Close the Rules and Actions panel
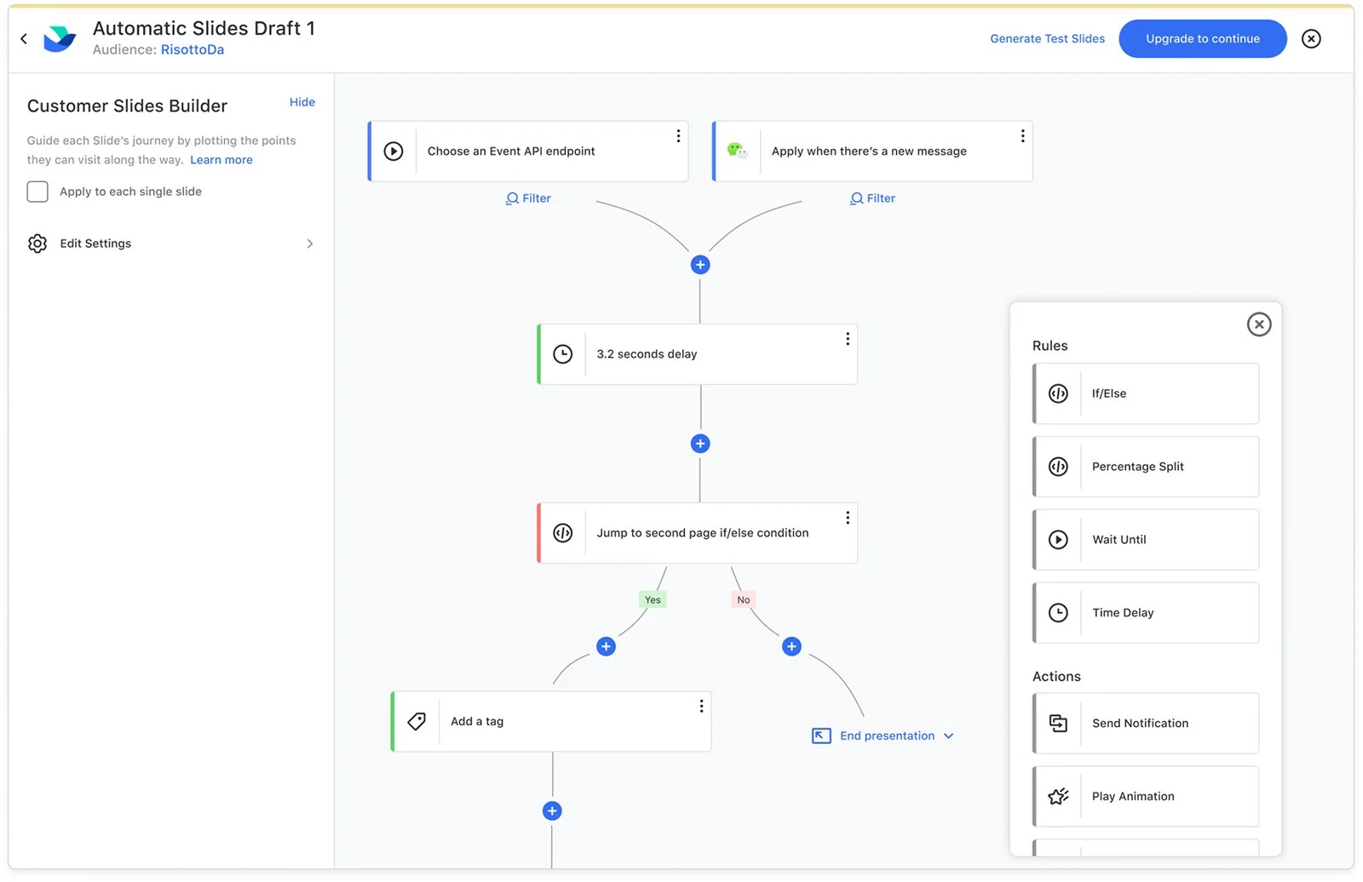This screenshot has height=882, width=1363. 1258,324
